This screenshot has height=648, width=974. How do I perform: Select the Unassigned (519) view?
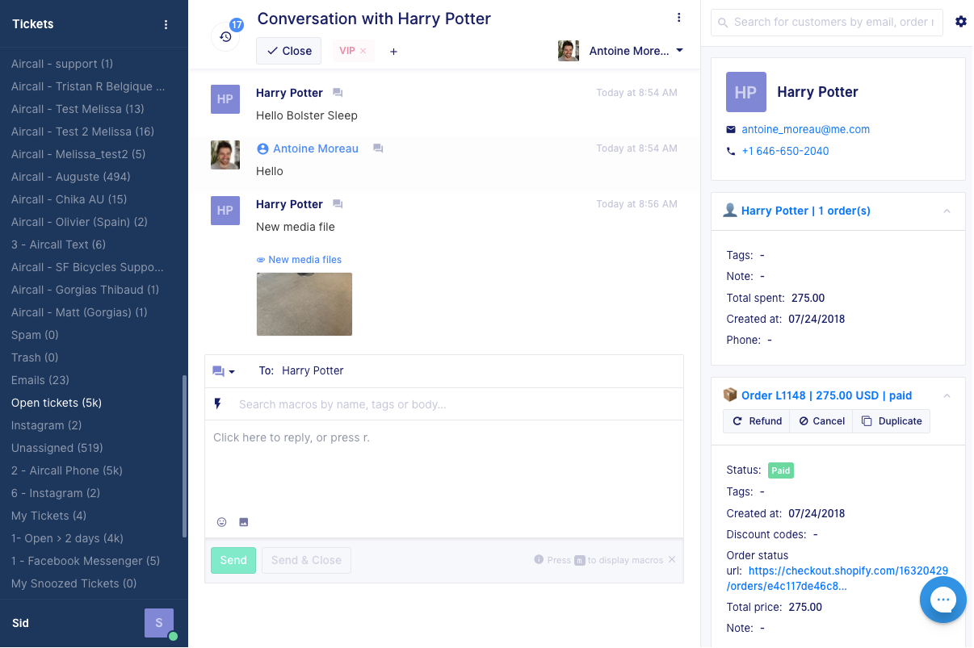57,448
